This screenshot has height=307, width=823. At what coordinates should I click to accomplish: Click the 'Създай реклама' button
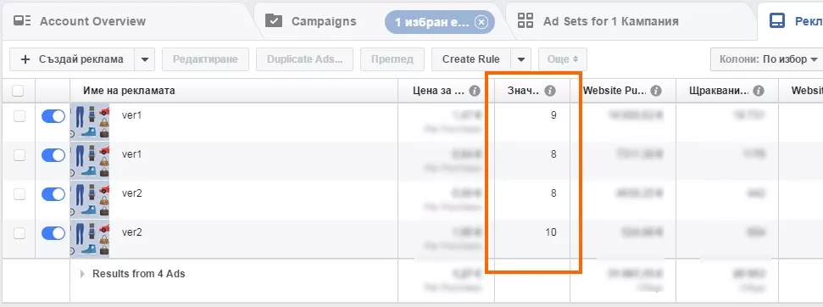coord(72,59)
